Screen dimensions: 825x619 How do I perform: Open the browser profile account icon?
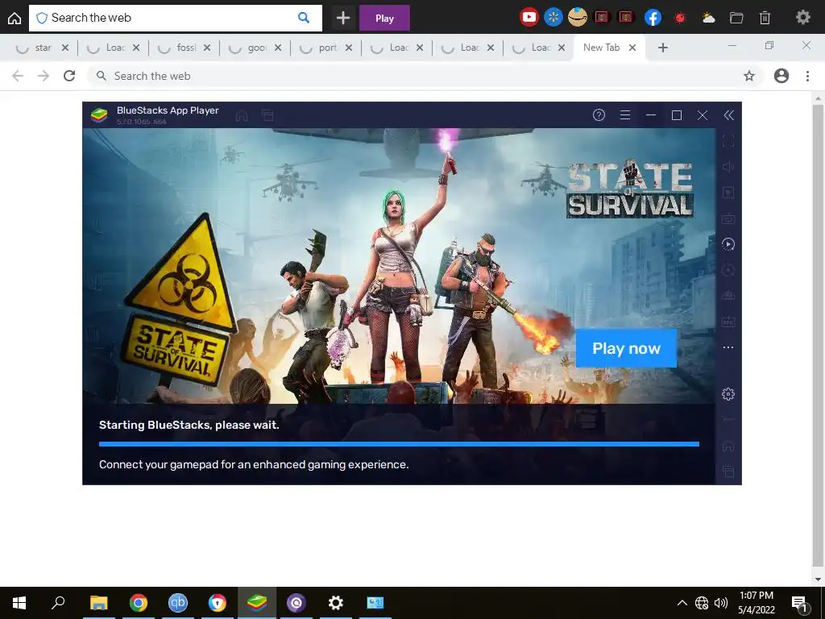point(781,76)
